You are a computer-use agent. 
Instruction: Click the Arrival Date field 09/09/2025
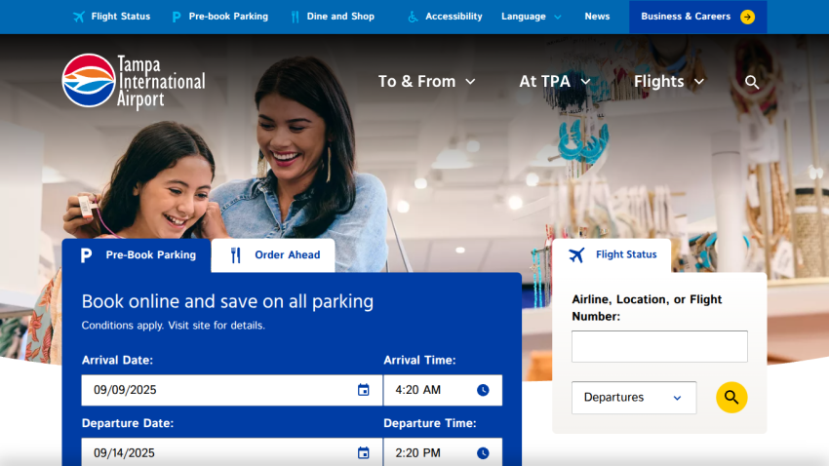point(231,390)
